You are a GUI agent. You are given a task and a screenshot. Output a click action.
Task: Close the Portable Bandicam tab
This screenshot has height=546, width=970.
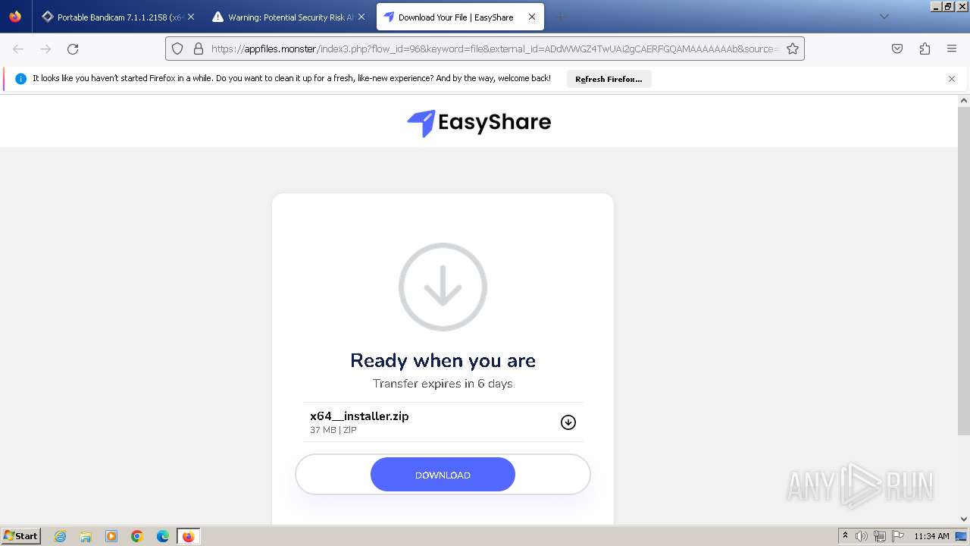pos(191,17)
